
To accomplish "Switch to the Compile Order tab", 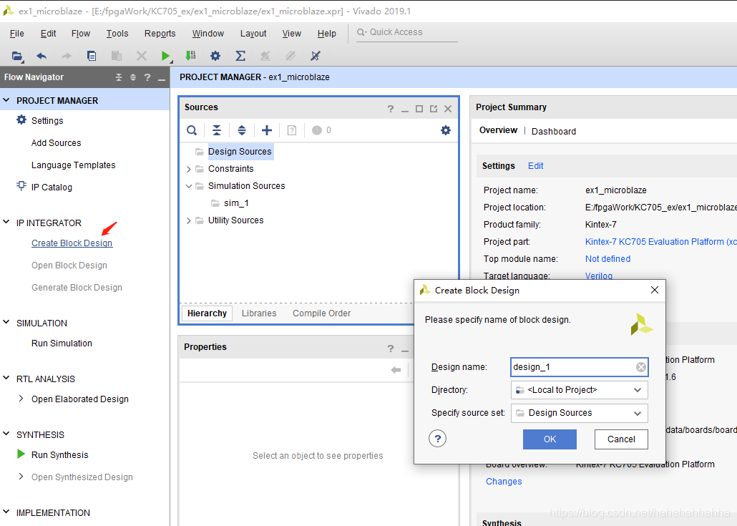I will point(321,313).
